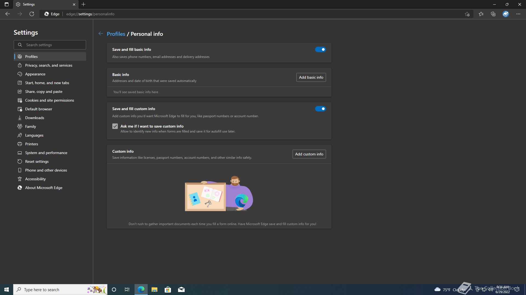The height and width of the screenshot is (295, 526).
Task: Open the Windows Start menu
Action: pos(7,290)
